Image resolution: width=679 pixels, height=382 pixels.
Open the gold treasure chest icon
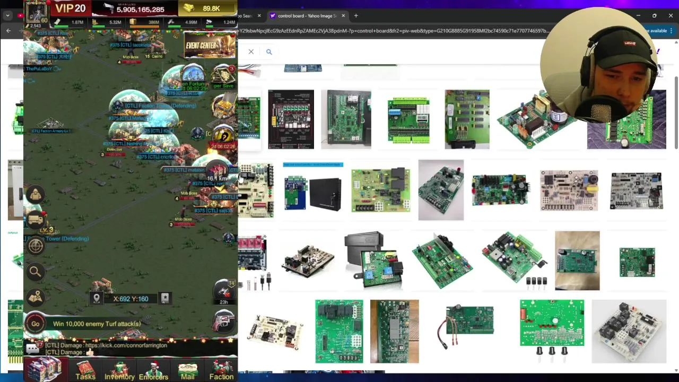point(223,106)
